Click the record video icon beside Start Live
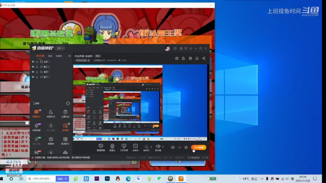This screenshot has height=183, width=326. [x=173, y=147]
